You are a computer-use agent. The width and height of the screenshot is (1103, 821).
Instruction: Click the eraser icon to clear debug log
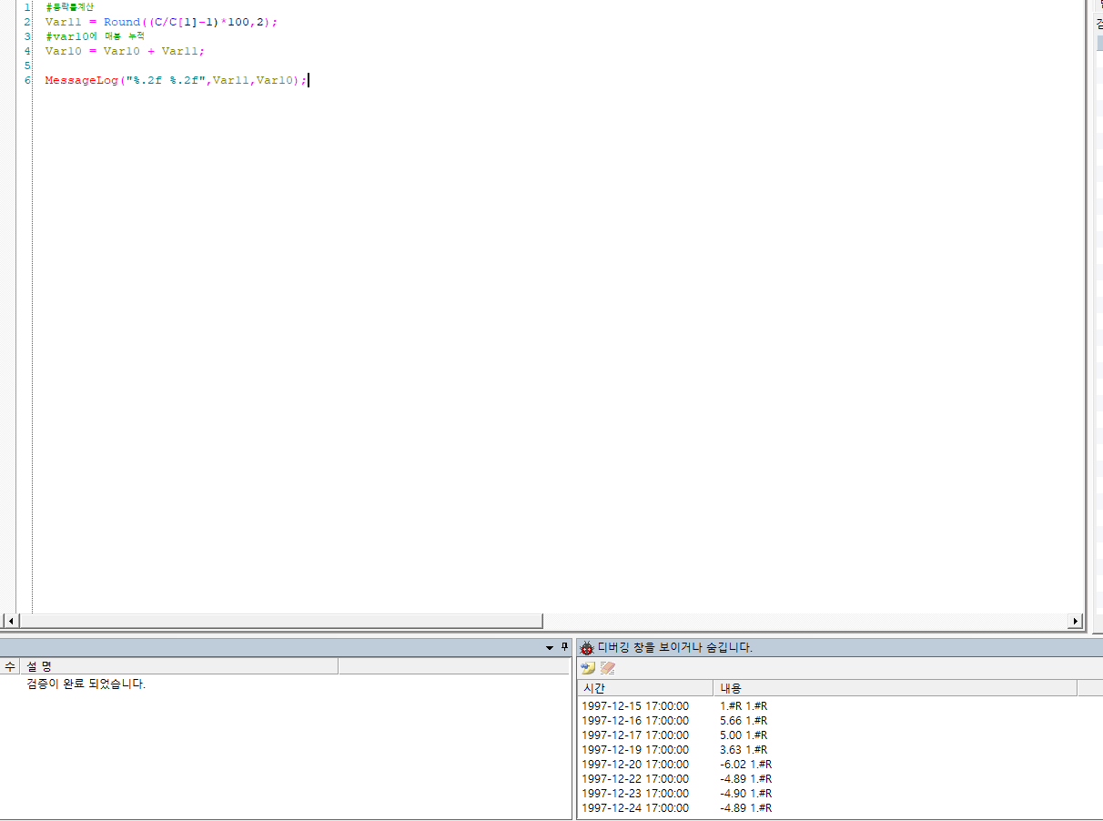pyautogui.click(x=607, y=668)
